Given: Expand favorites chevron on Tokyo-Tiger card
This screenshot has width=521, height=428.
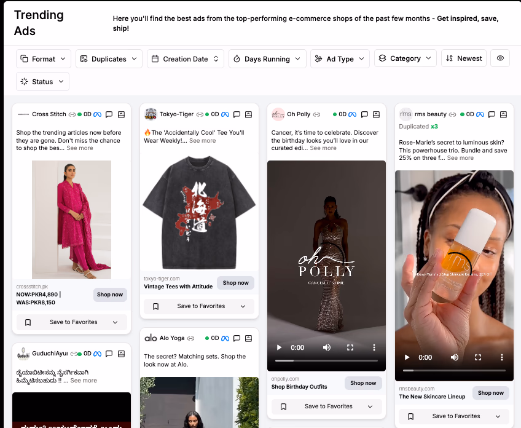Looking at the screenshot, I should [243, 306].
